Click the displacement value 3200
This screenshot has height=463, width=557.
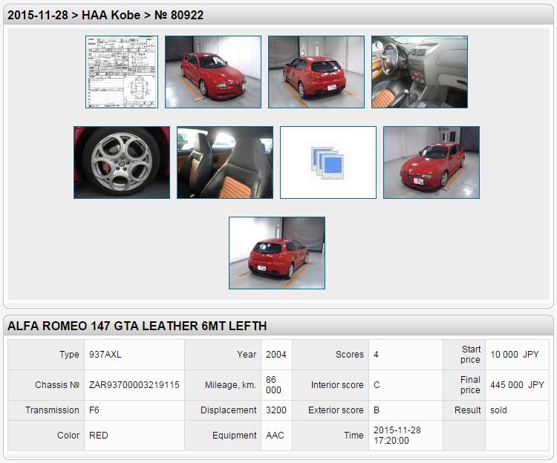pos(276,410)
